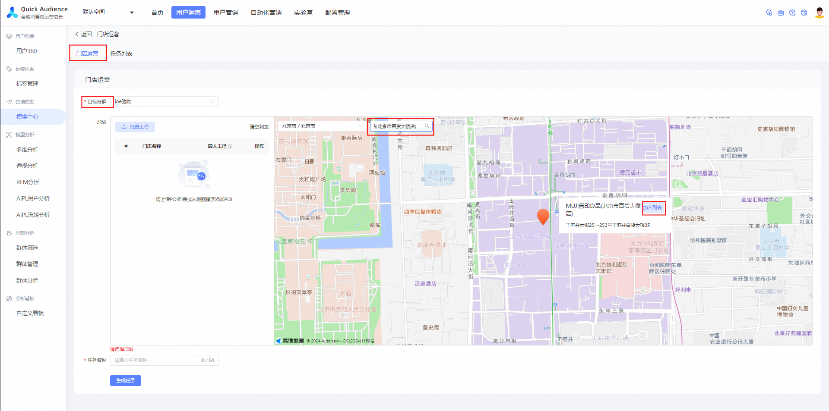Click the 四季民福烤鸭店 label on map
Image resolution: width=829 pixels, height=411 pixels.
pyautogui.click(x=423, y=212)
